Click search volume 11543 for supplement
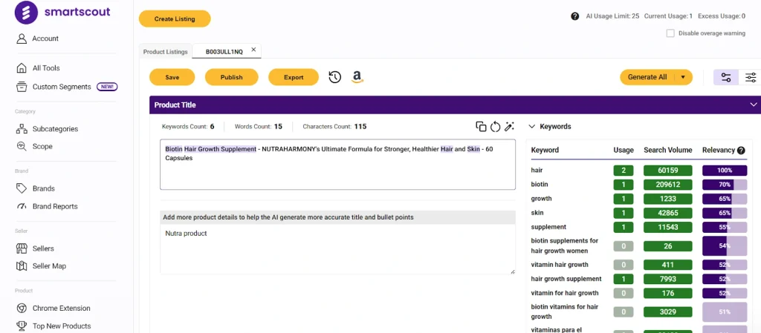 (668, 226)
